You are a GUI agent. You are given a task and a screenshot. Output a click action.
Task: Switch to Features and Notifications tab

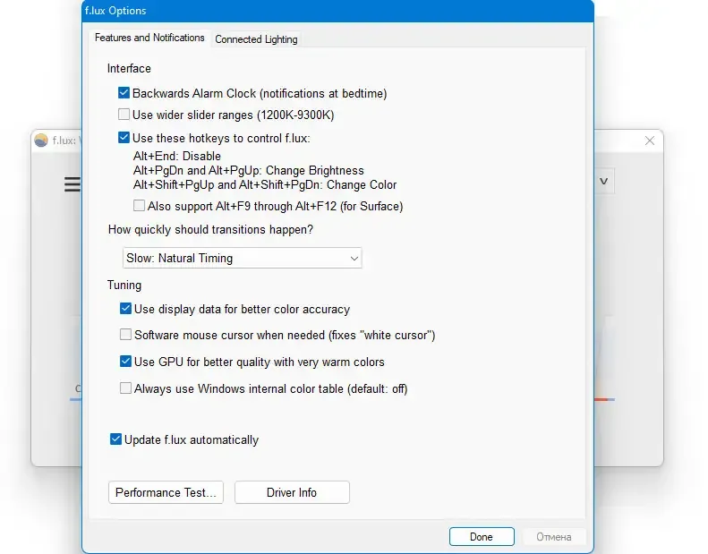click(x=149, y=38)
